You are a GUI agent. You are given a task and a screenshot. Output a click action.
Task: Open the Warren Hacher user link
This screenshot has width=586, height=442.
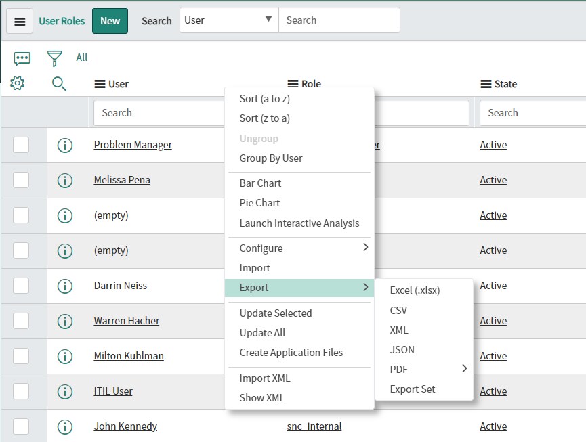[x=126, y=321]
